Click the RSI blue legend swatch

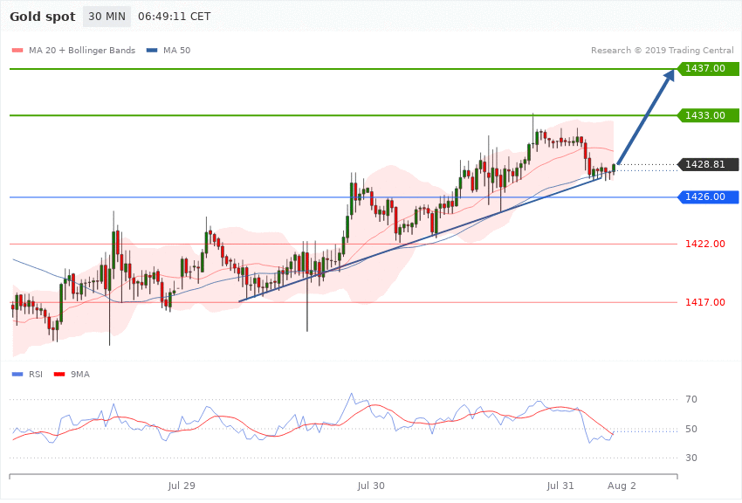tap(17, 375)
